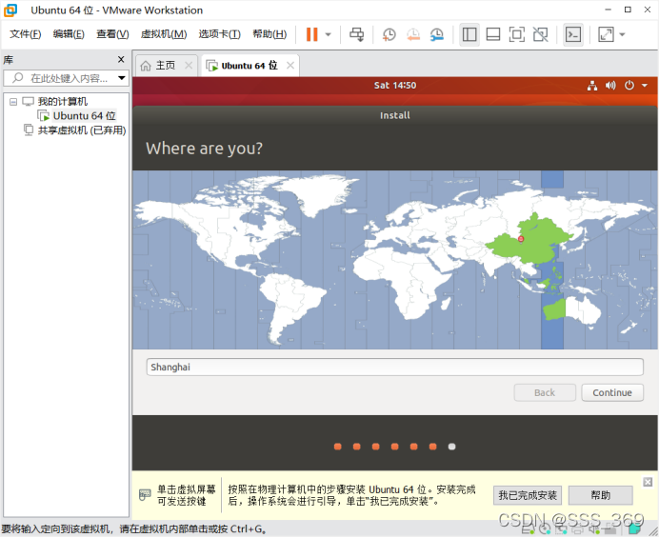Viewport: 659px width, 538px height.
Task: Open the 帮助(H) menu
Action: click(270, 34)
